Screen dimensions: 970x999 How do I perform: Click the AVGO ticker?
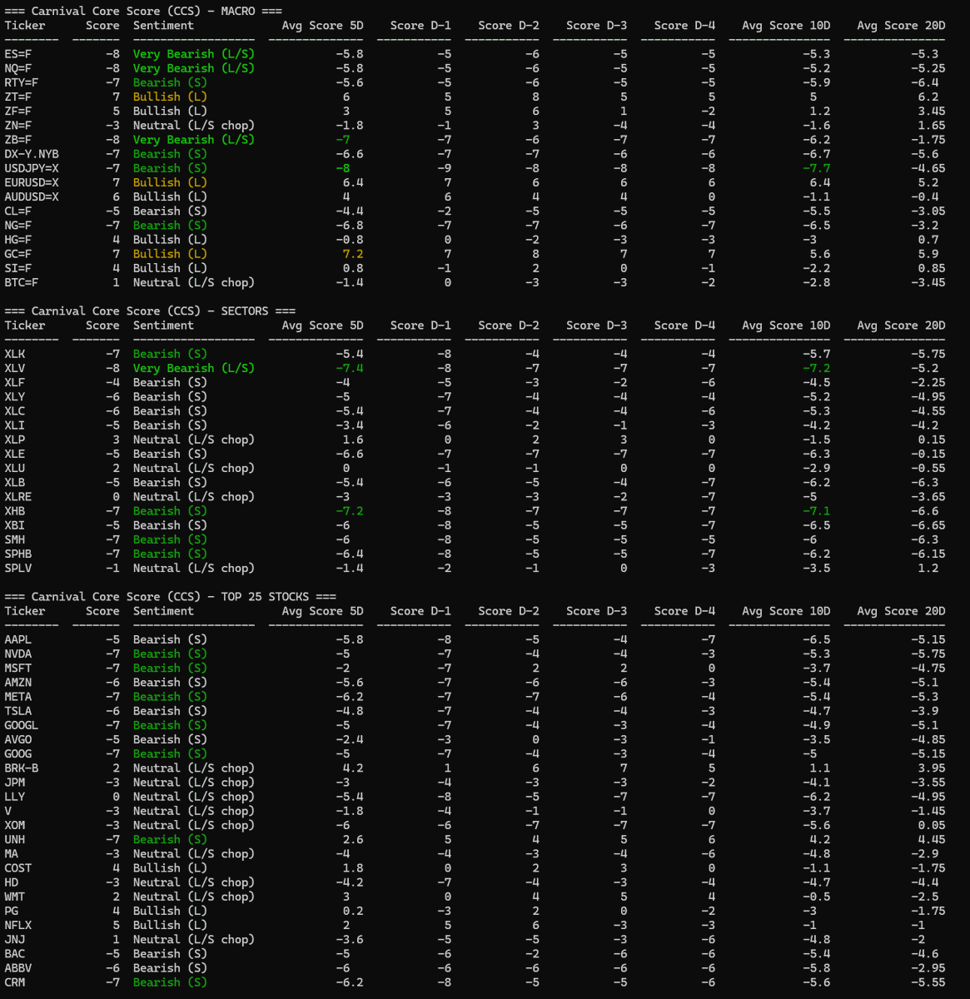pyautogui.click(x=18, y=739)
